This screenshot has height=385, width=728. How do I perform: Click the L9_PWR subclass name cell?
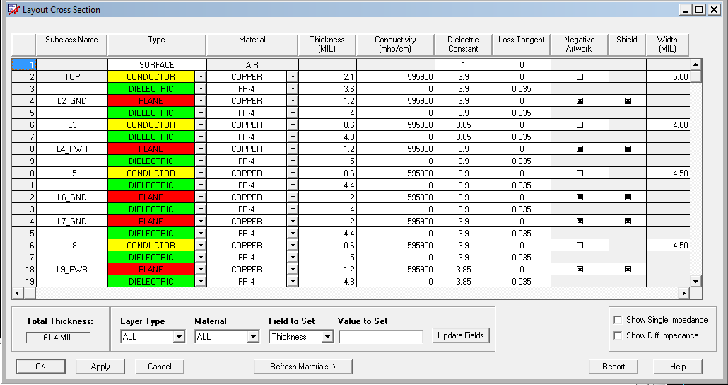tap(72, 269)
